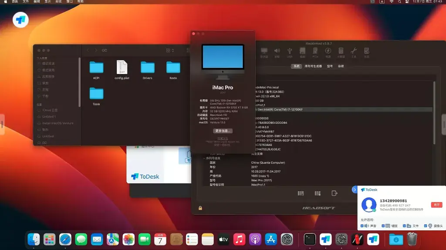Open the Power lightning icon in Hackintool
The height and width of the screenshot is (250, 446).
[328, 52]
